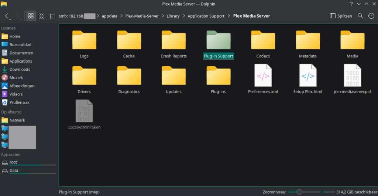
Task: Go back with the back arrow
Action: (7, 16)
